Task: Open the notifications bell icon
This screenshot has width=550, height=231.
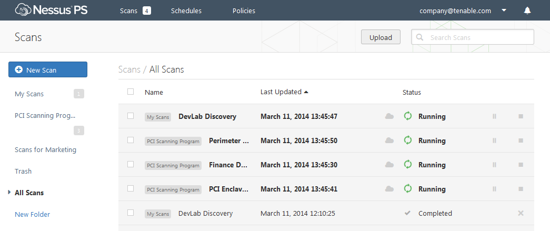Action: coord(527,11)
